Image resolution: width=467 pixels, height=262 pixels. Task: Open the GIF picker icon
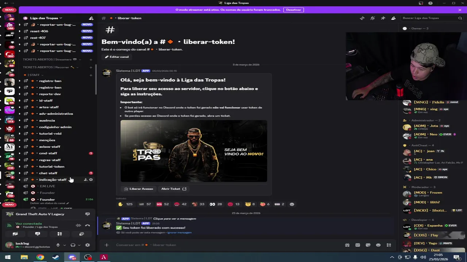click(358, 245)
